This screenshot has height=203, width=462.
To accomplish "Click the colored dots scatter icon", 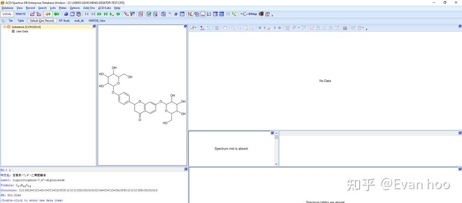I will coord(234,14).
